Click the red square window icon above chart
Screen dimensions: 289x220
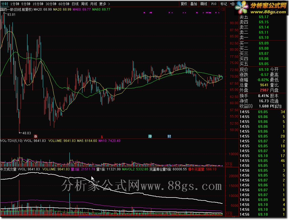(223, 9)
